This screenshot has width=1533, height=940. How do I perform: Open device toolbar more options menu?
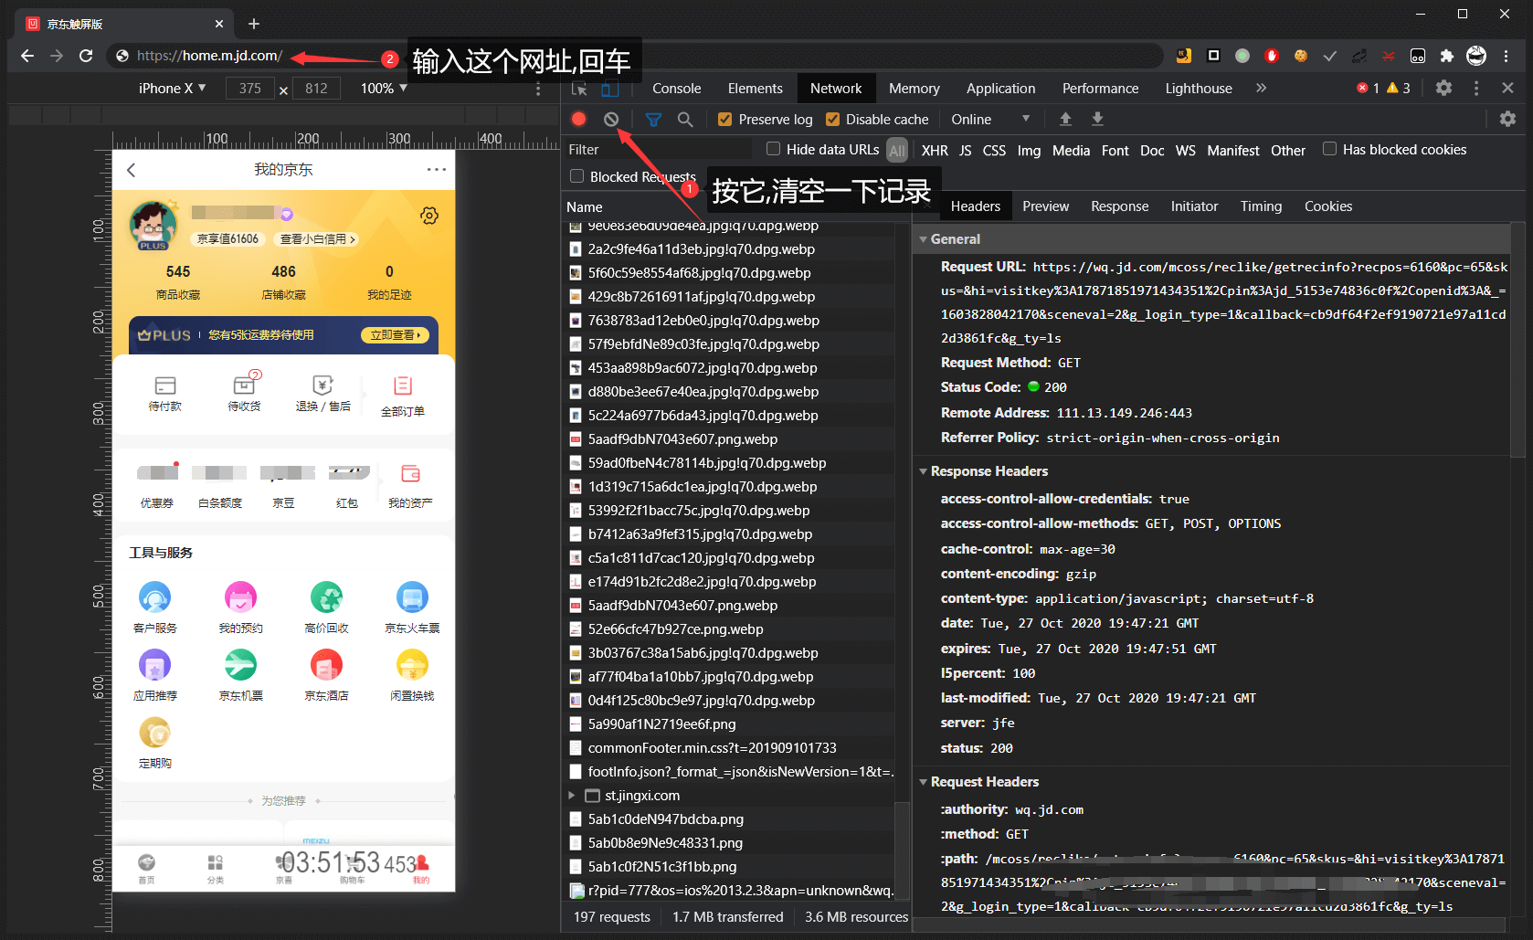coord(538,88)
